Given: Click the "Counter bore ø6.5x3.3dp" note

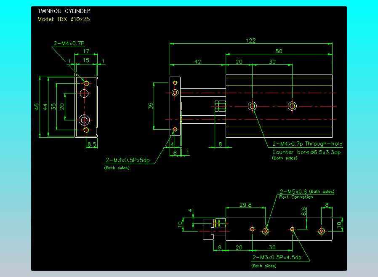Looking at the screenshot, I should click(306, 152).
